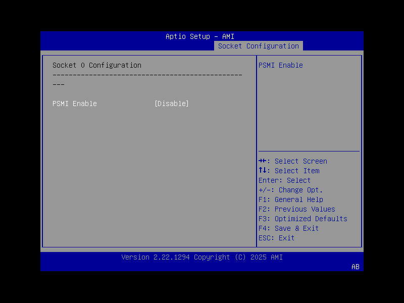Select F1: General Help entry
This screenshot has width=404, height=303.
point(290,199)
